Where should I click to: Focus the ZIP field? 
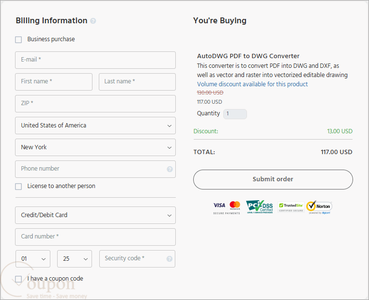95,104
